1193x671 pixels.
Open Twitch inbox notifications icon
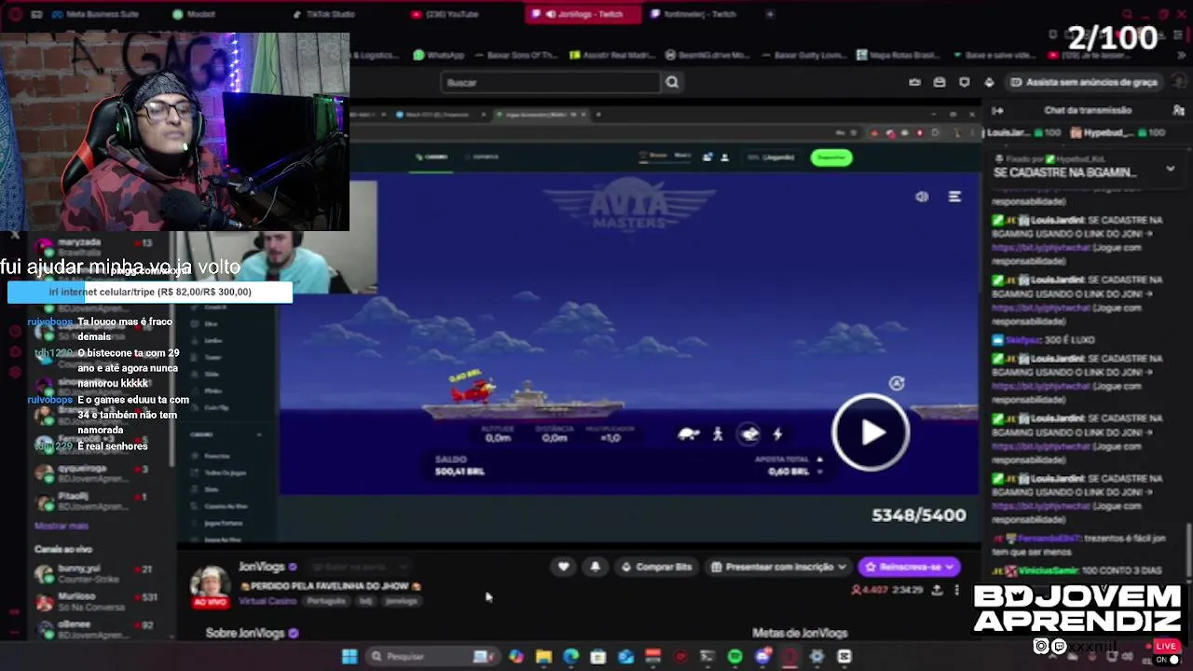pos(939,82)
